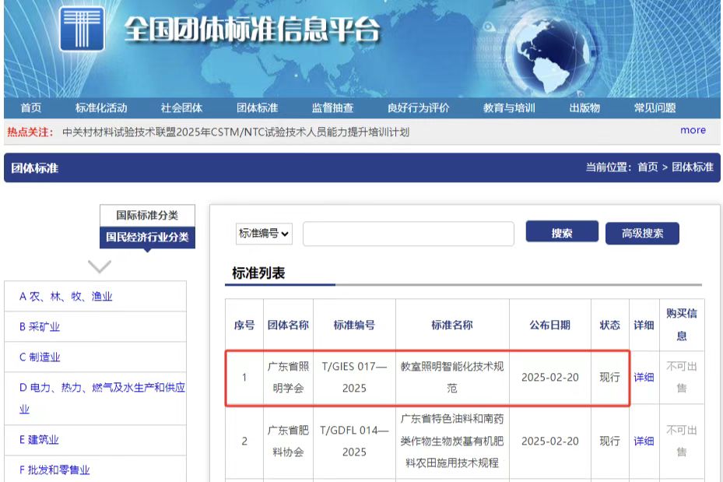Click the 购买信息 column header

click(x=682, y=325)
